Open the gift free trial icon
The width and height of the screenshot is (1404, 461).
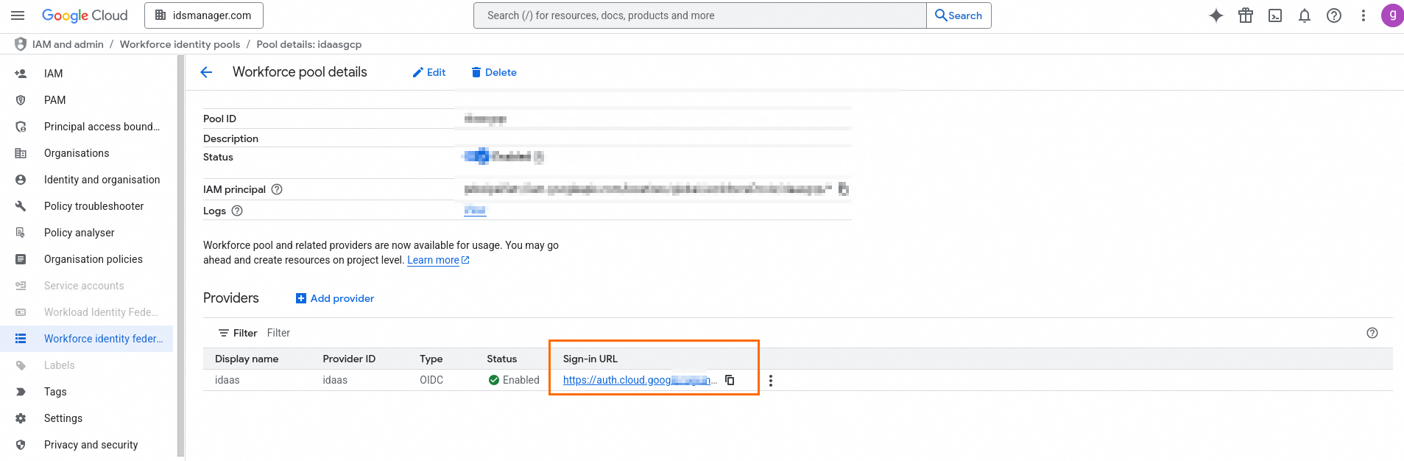(1246, 15)
